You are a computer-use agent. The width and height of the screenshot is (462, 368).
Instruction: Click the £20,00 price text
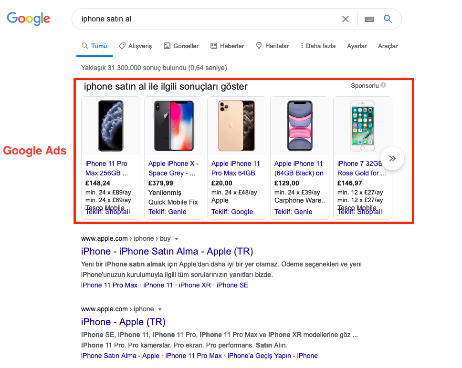(221, 183)
